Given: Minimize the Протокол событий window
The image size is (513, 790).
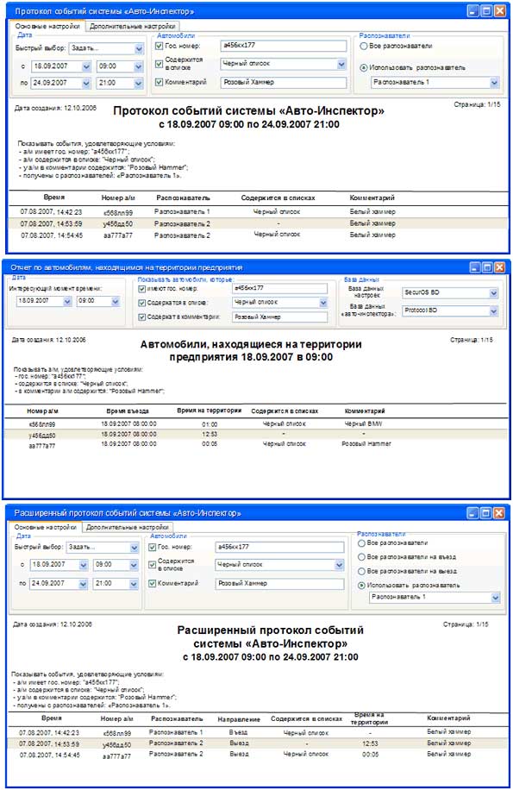Looking at the screenshot, I should click(473, 11).
